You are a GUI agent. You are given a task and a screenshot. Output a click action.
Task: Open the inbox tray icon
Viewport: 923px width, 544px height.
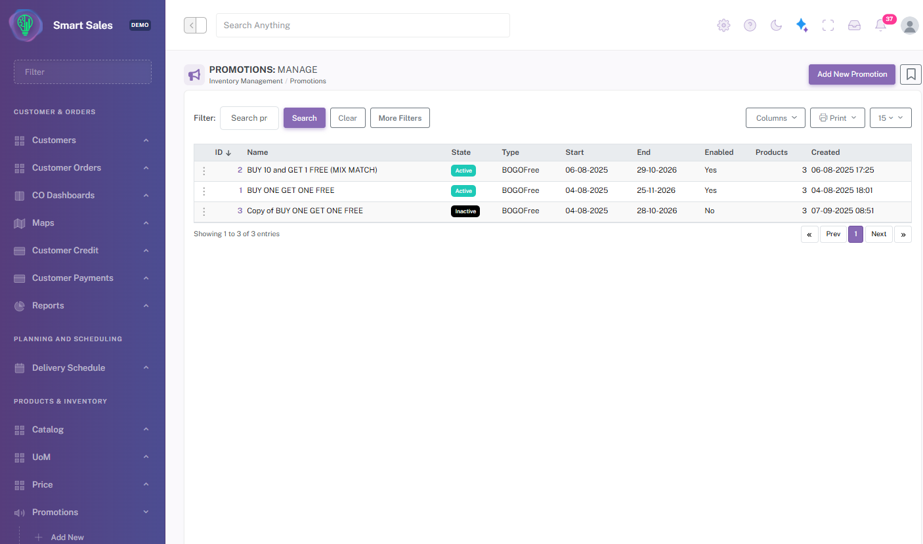[x=854, y=25]
